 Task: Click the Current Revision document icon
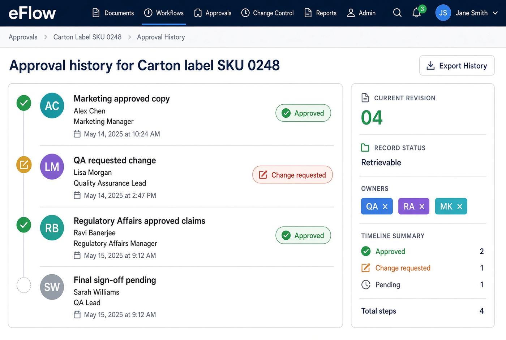click(365, 98)
